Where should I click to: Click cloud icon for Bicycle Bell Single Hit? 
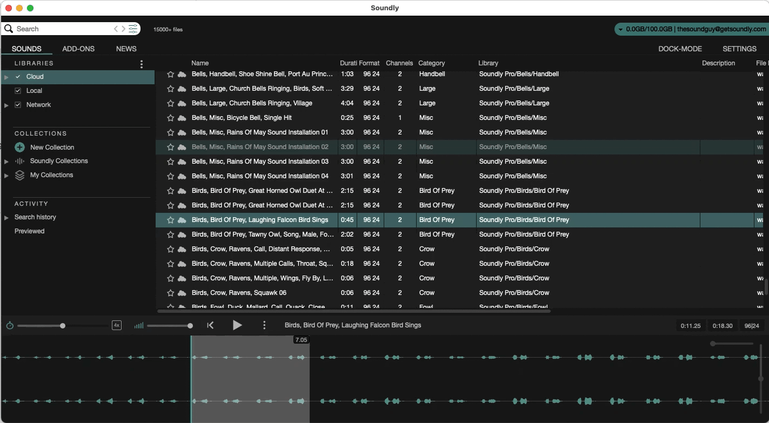pyautogui.click(x=182, y=118)
